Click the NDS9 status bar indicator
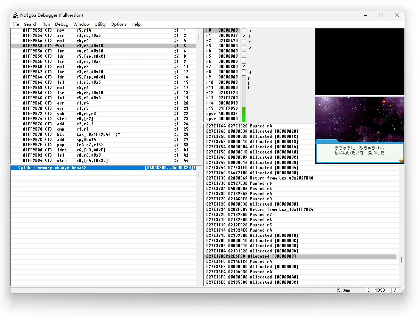 [x=379, y=290]
